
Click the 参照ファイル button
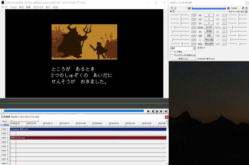(x=183, y=59)
